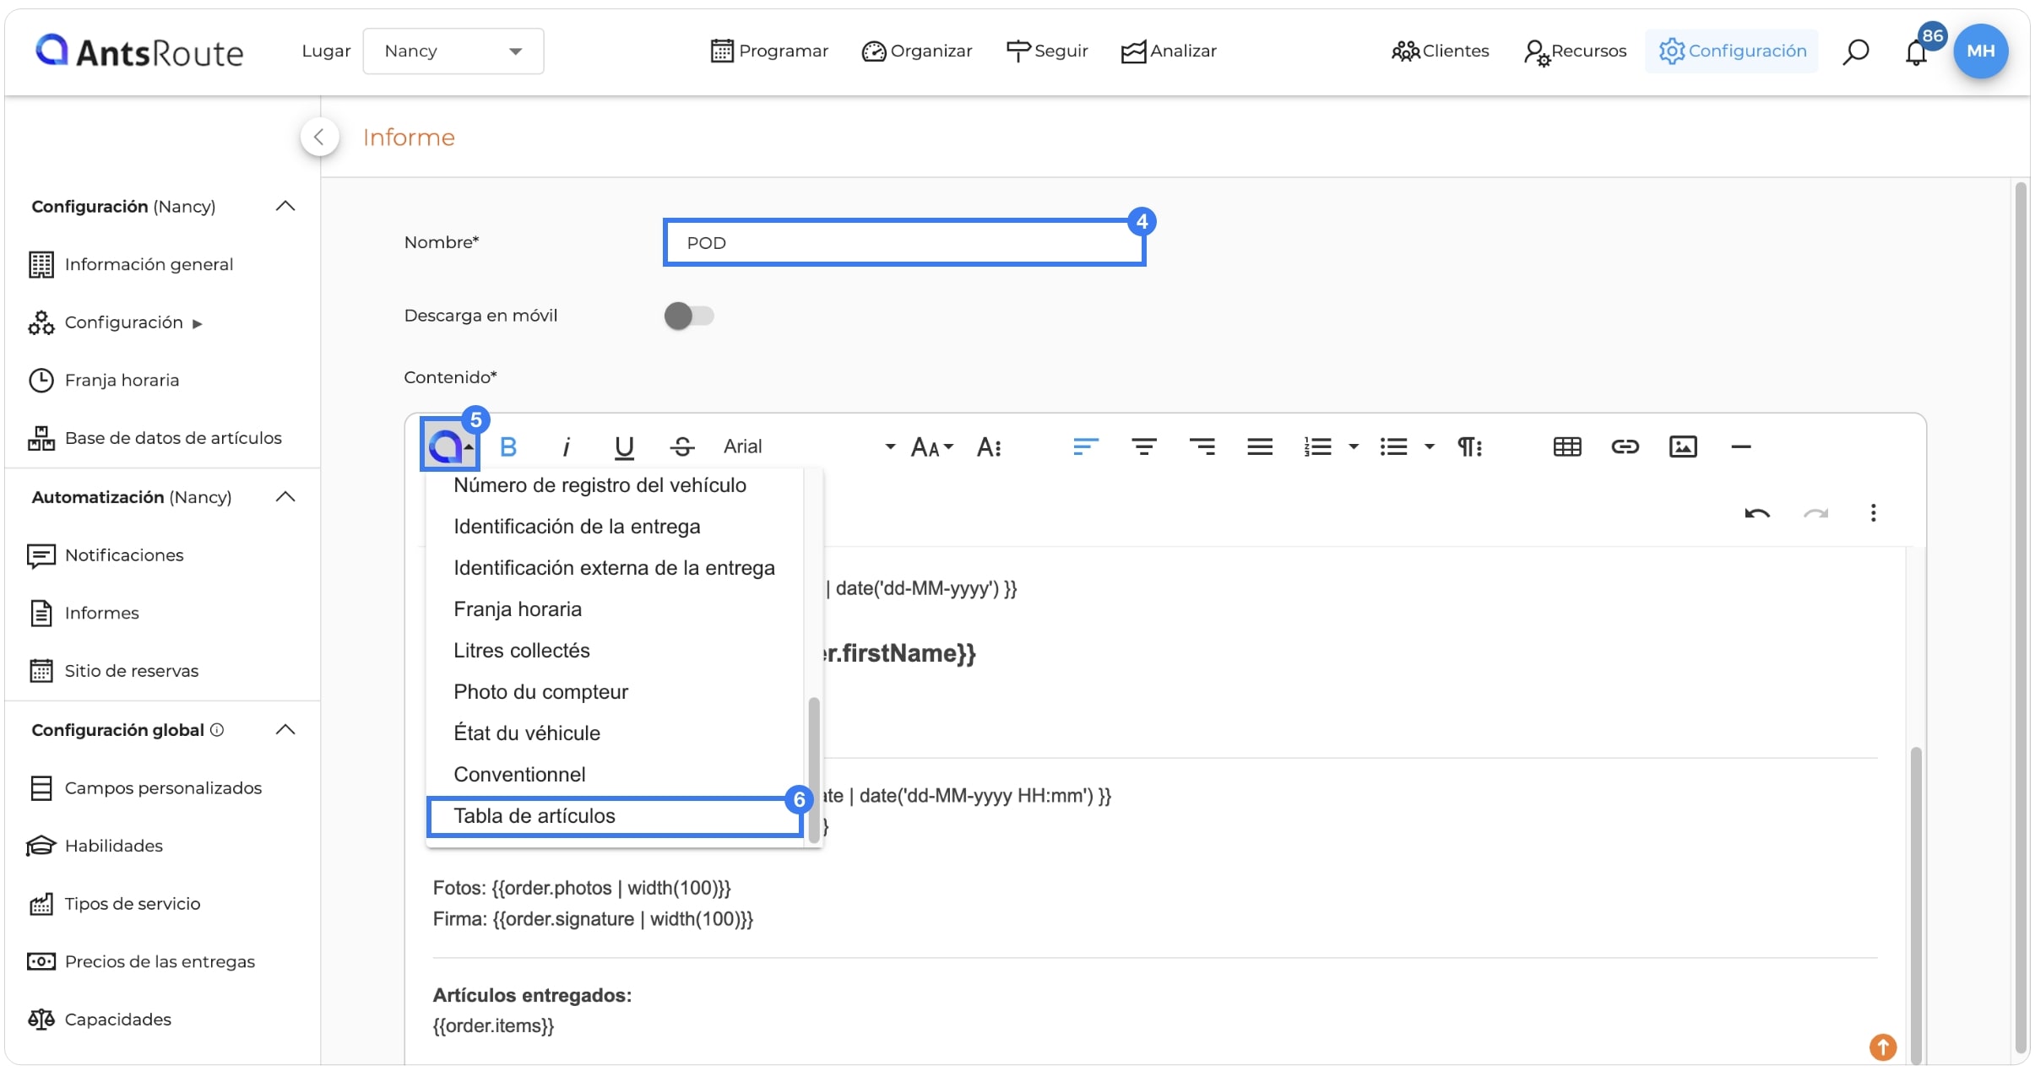The image size is (2035, 1071).
Task: Open notifications bell
Action: pyautogui.click(x=1916, y=52)
